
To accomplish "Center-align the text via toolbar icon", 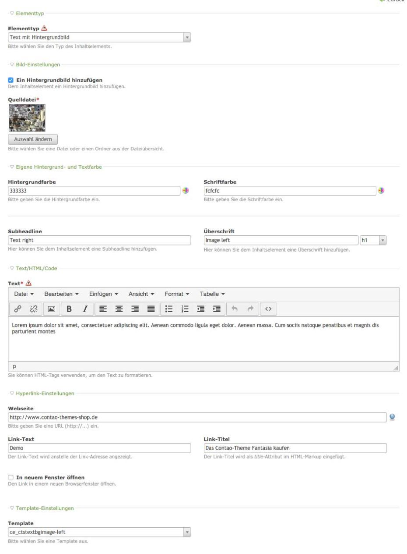I will coord(119,309).
